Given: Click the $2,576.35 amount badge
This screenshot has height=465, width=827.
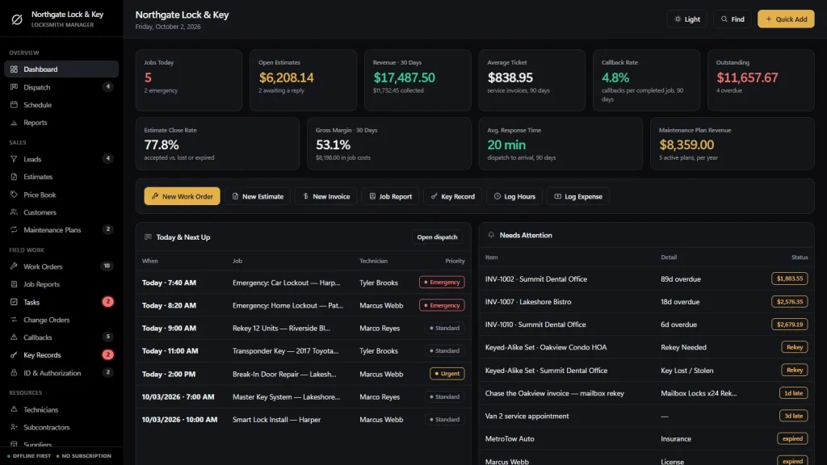Looking at the screenshot, I should [789, 302].
